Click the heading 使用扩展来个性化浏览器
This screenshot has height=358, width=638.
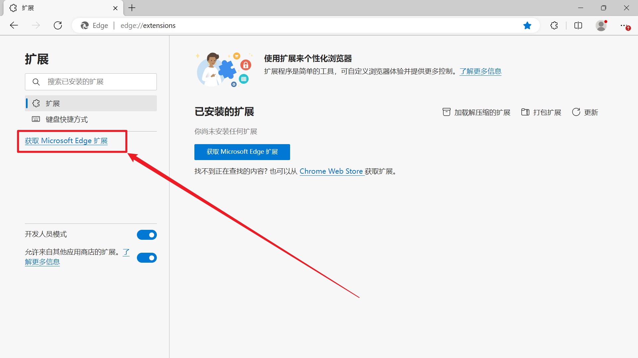coord(308,59)
